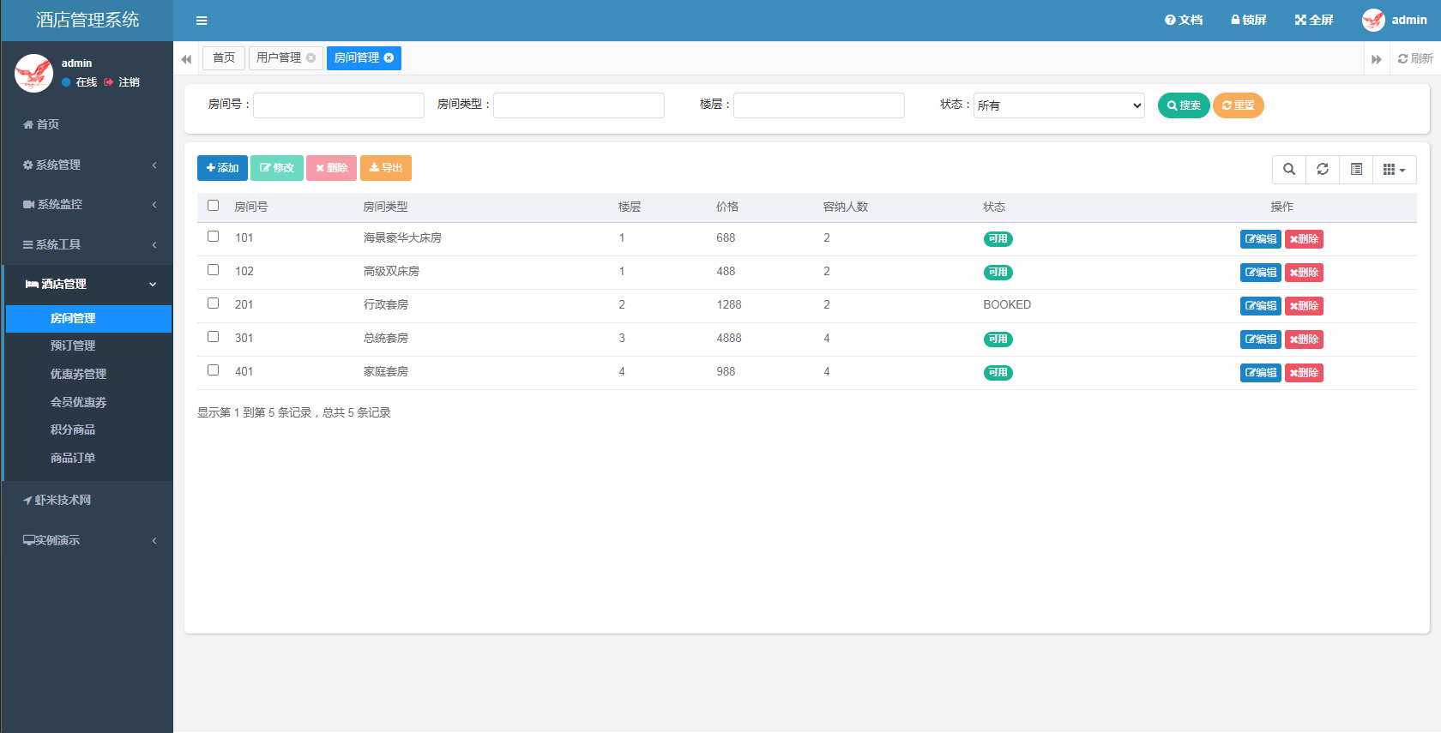1441x733 pixels.
Task: Check the row for room 101
Action: click(x=214, y=237)
